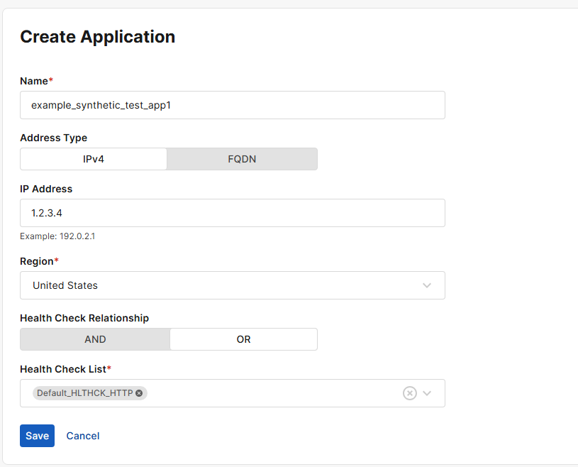Select the United States region field
Screen dimensions: 578x467
coord(213,285)
